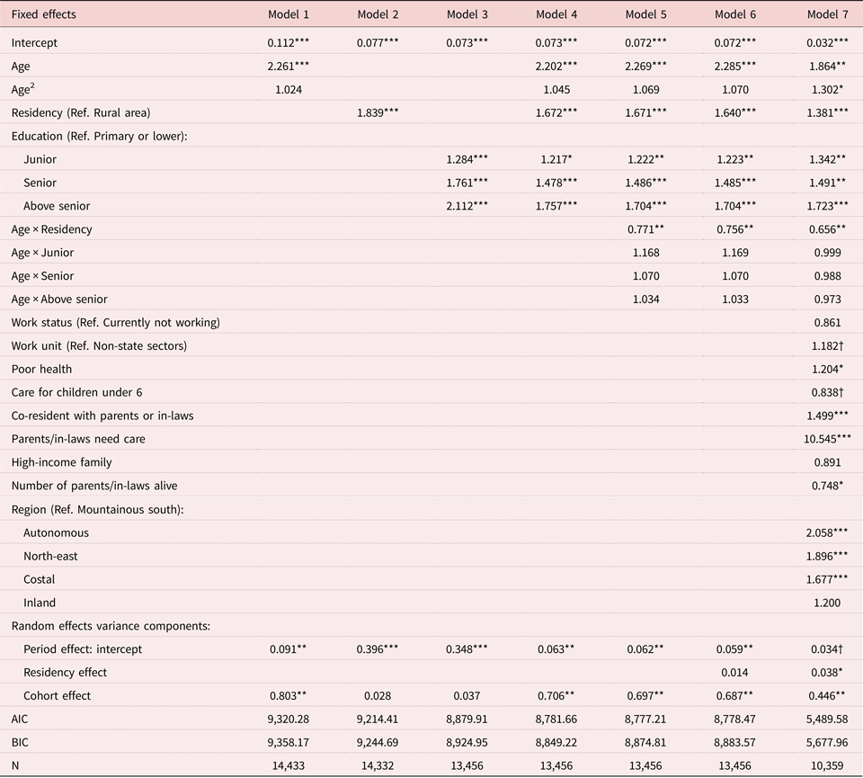This screenshot has width=863, height=778.
Task: Select the Model 4 column header
Action: [557, 14]
